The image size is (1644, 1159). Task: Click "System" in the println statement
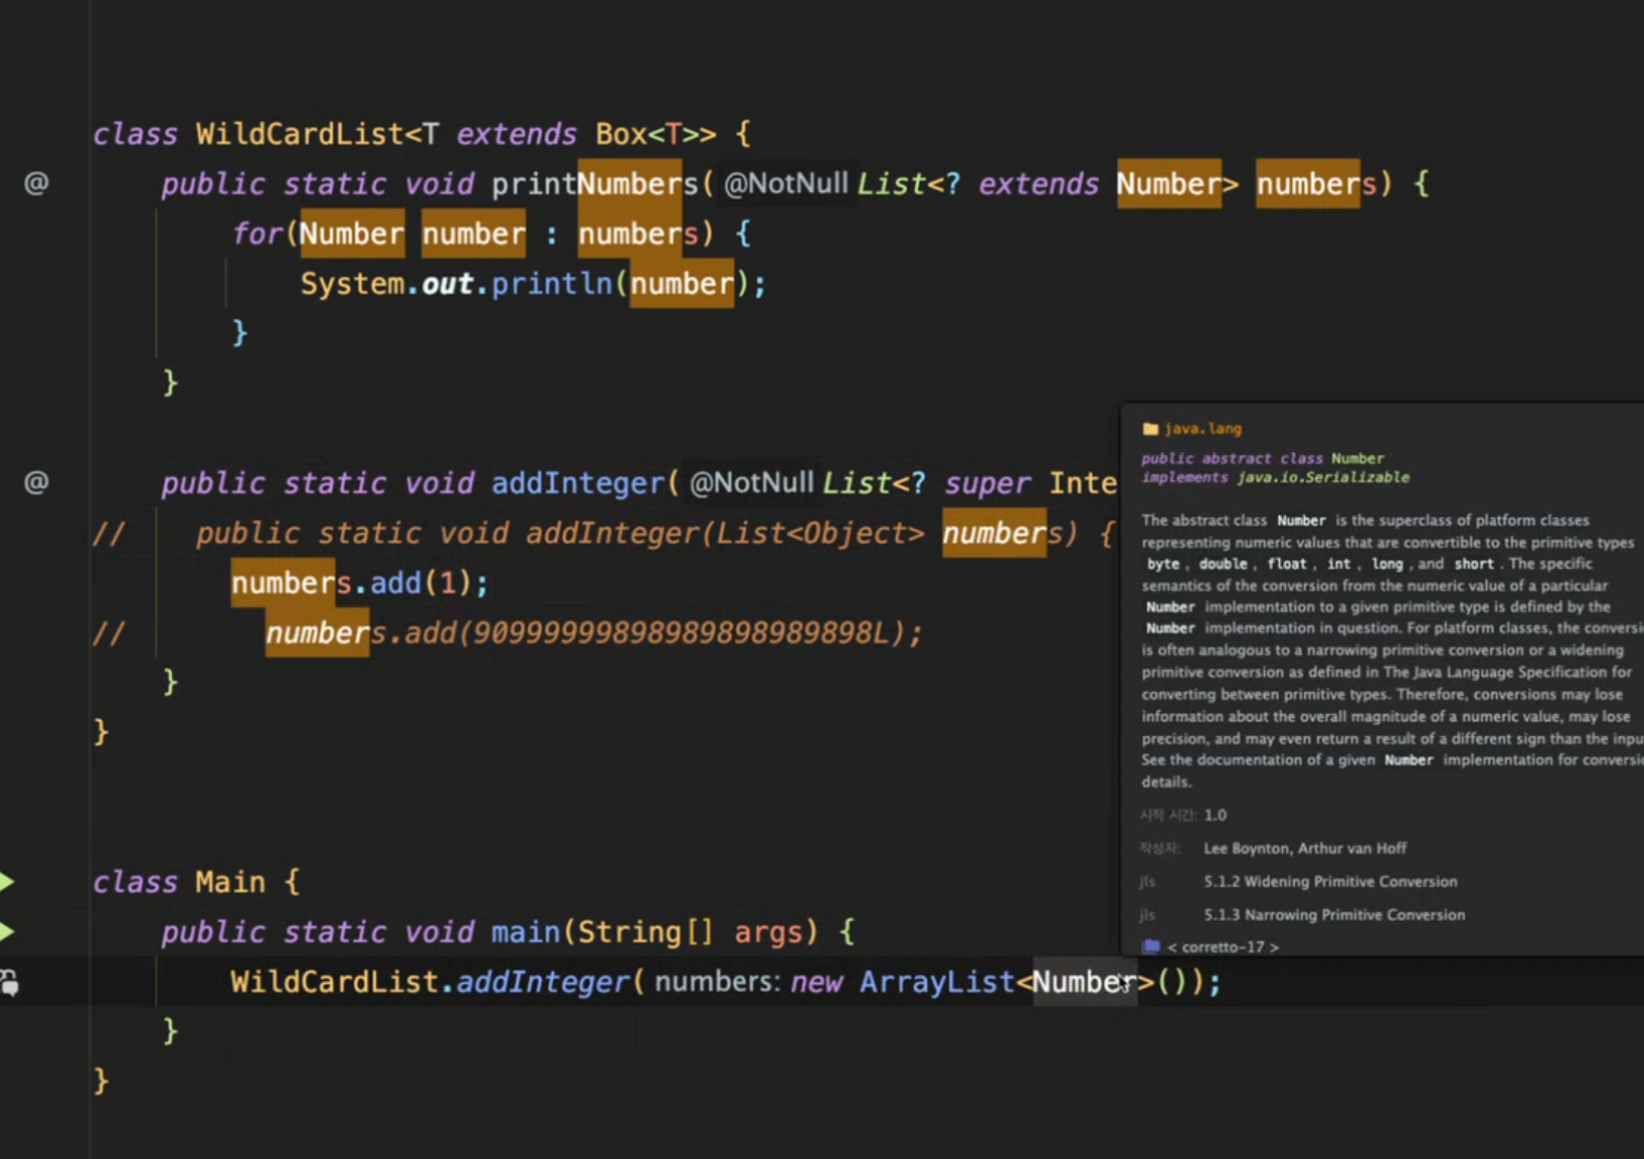(x=352, y=284)
